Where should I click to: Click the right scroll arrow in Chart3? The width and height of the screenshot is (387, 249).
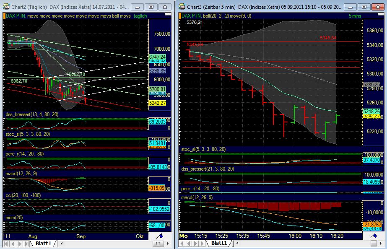[382, 244]
